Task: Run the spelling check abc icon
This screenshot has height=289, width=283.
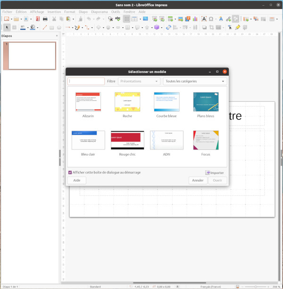Action: point(117,19)
